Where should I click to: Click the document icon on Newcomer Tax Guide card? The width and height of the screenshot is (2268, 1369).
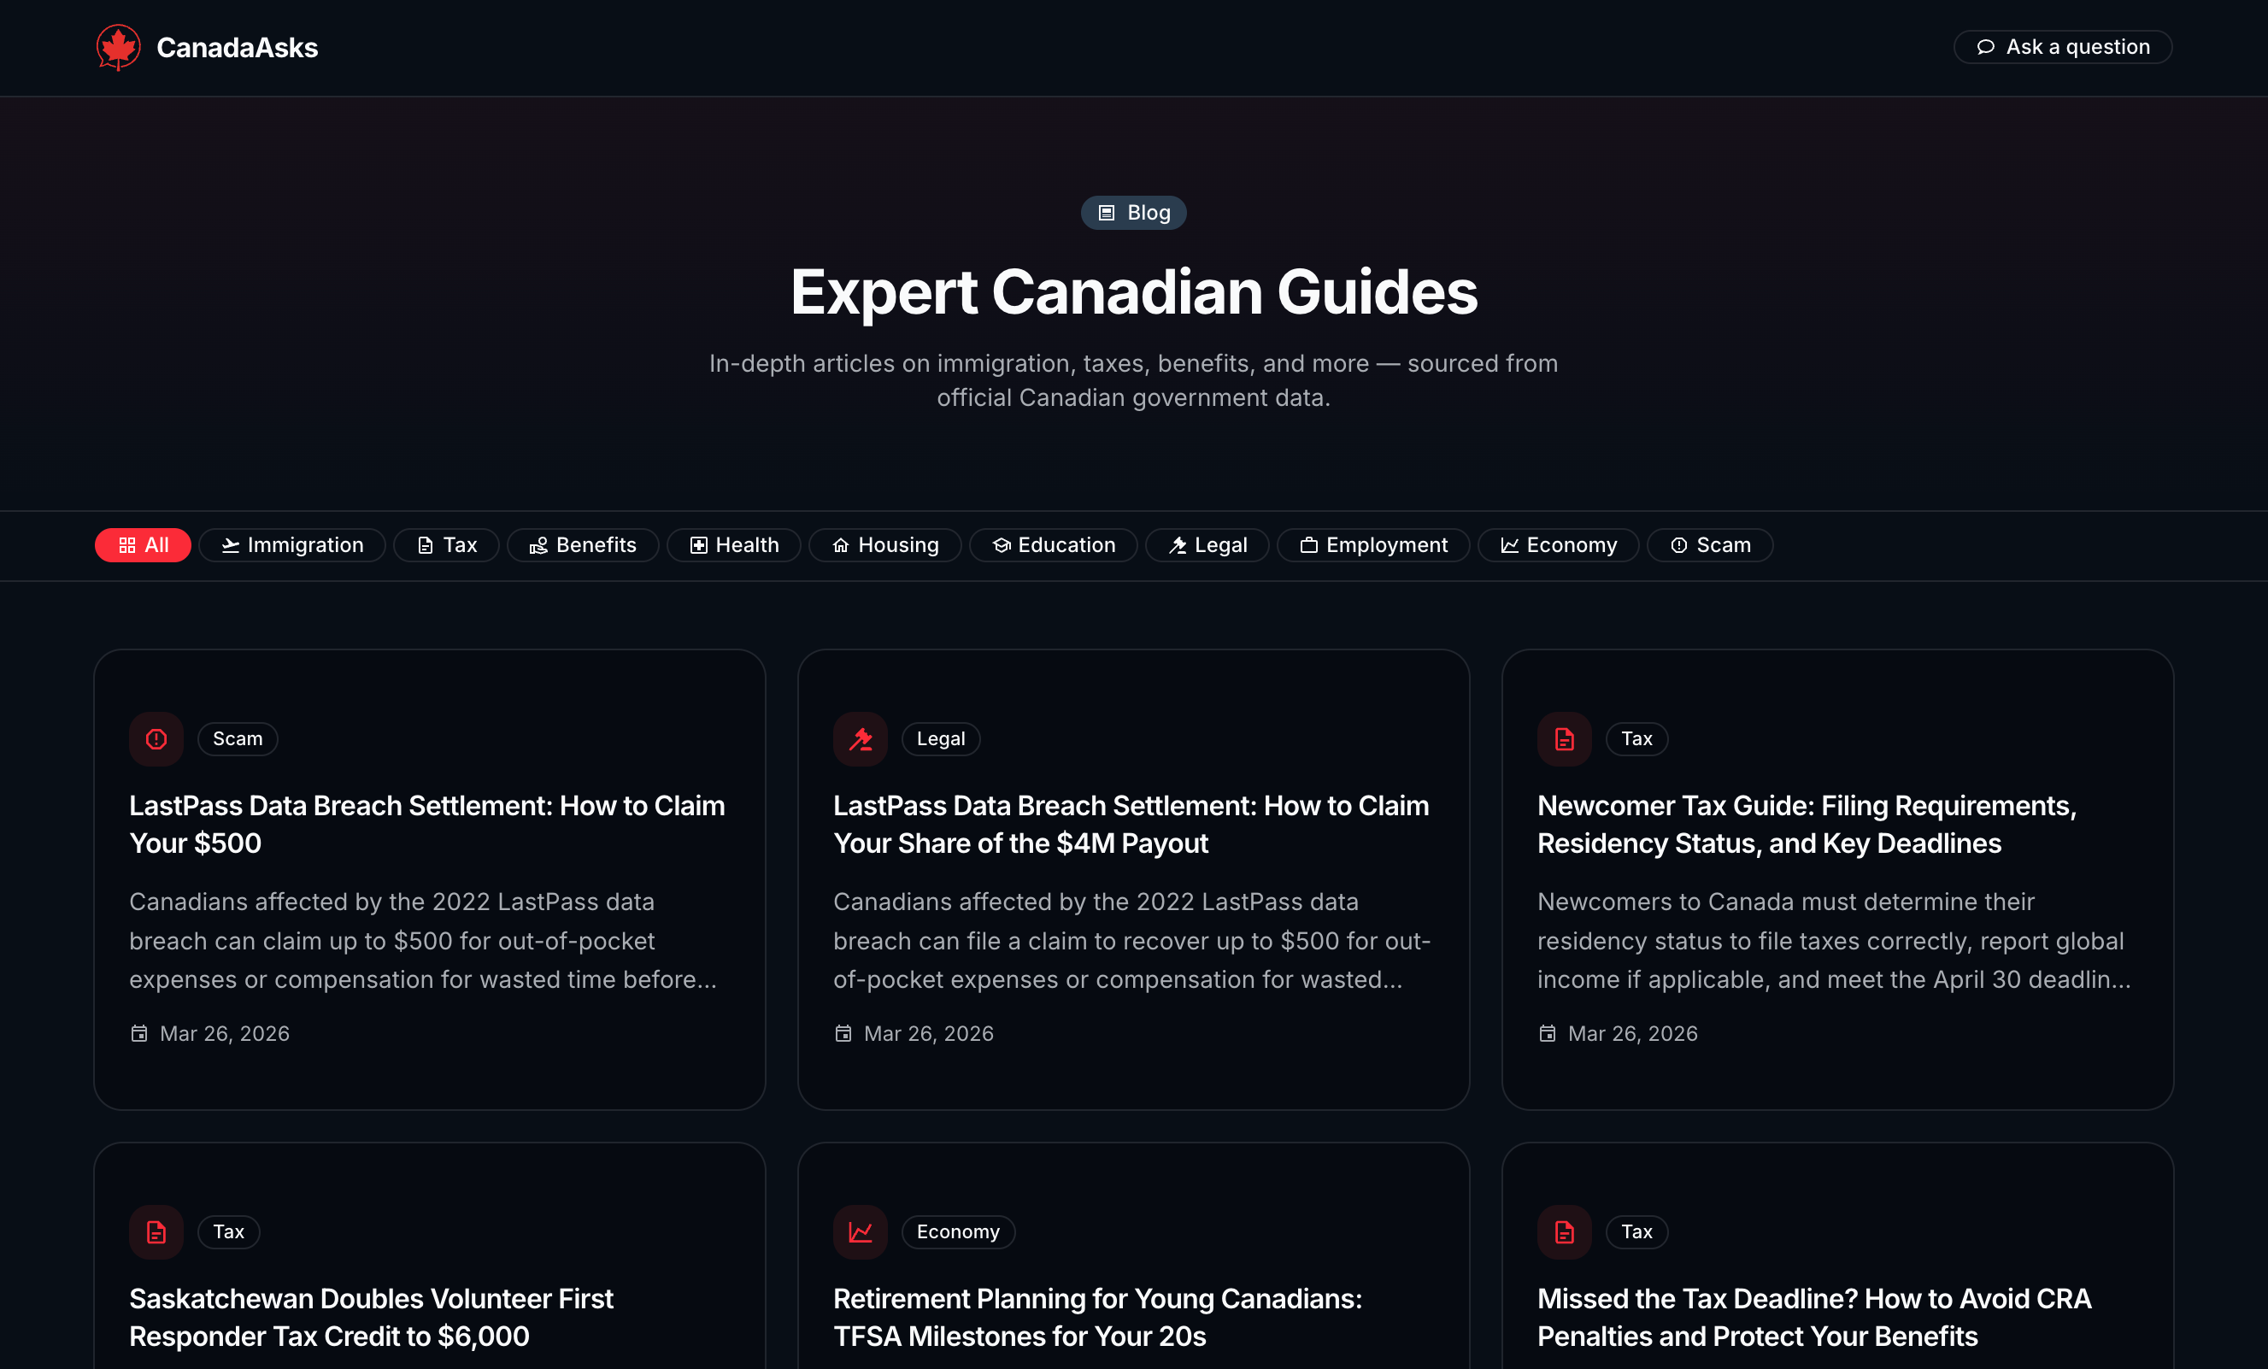click(1564, 738)
